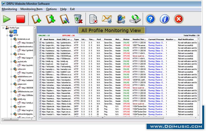Collapse the artally.org node
Image resolution: width=206 pixels, height=131 pixels.
(11, 99)
